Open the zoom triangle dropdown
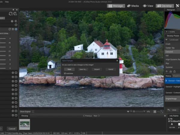Viewport: 180px width, 135px height. pyautogui.click(x=128, y=112)
